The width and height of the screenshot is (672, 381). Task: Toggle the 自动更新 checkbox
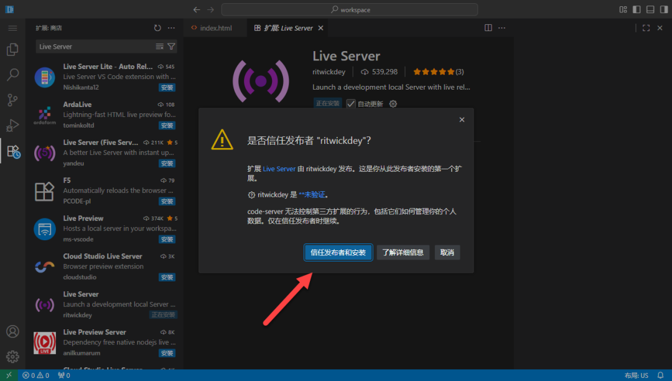pos(351,104)
